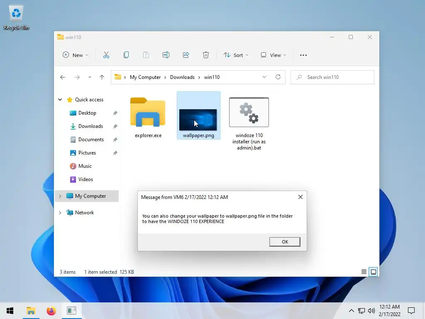Refresh the win110 folder view
The width and height of the screenshot is (425, 319).
[278, 77]
